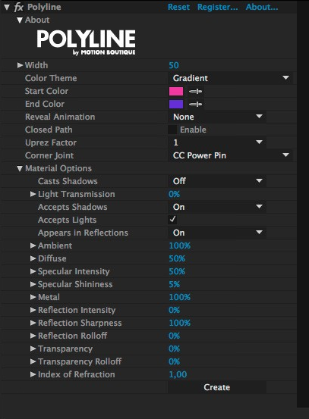
Task: Click the Polyline logo image
Action: coord(87,42)
